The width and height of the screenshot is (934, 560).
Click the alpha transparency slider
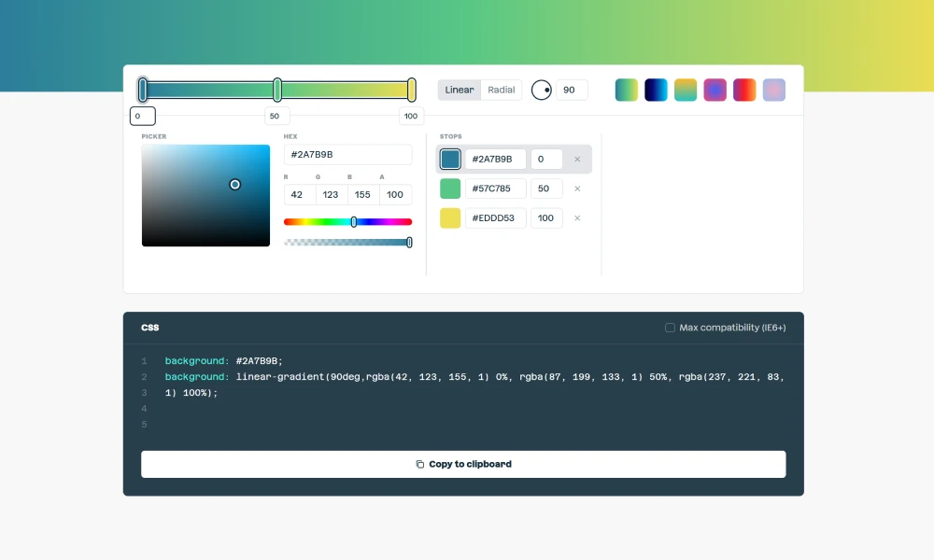coord(347,242)
